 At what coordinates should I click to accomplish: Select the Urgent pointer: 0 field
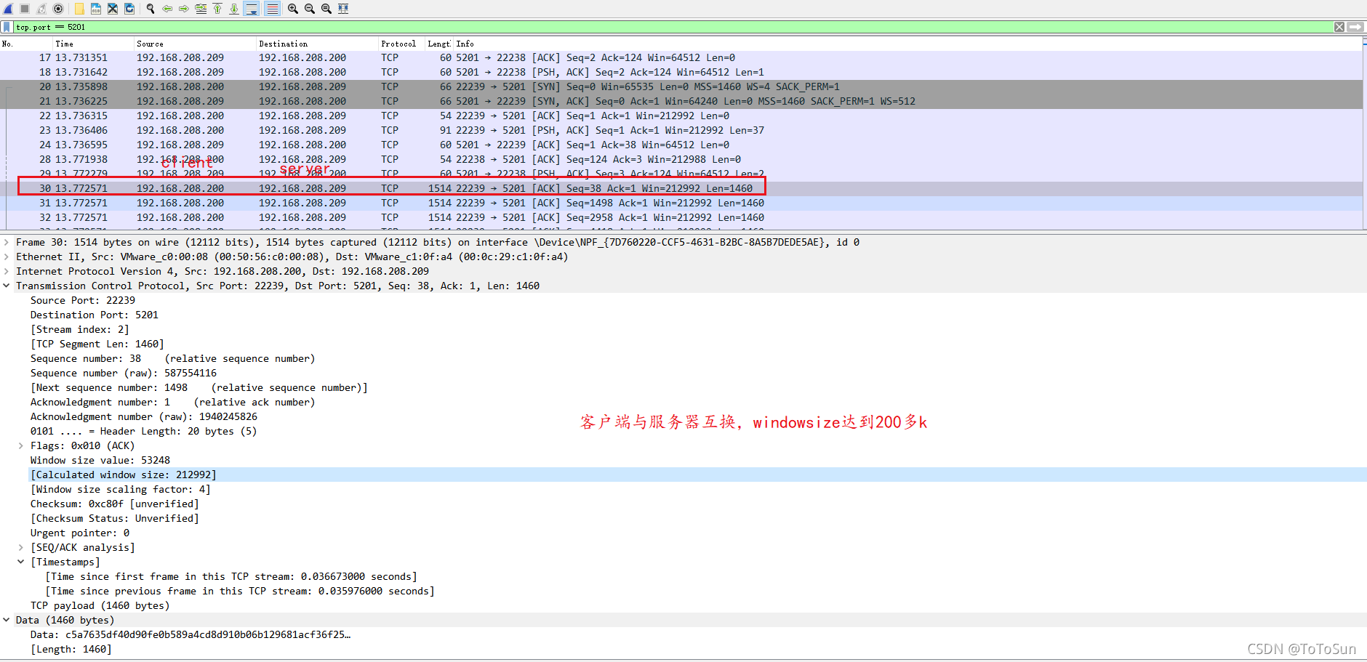point(80,533)
